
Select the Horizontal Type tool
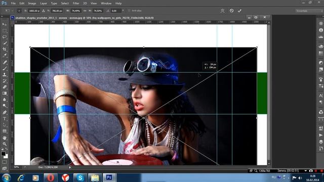[x=5, y=119]
